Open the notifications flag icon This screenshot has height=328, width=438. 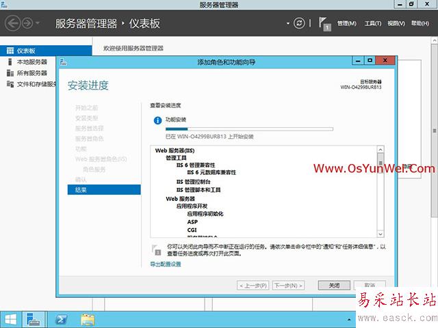(x=324, y=24)
